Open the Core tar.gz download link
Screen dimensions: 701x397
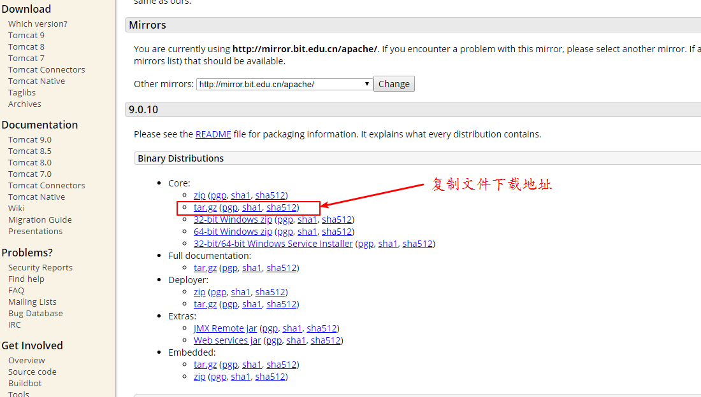(205, 207)
